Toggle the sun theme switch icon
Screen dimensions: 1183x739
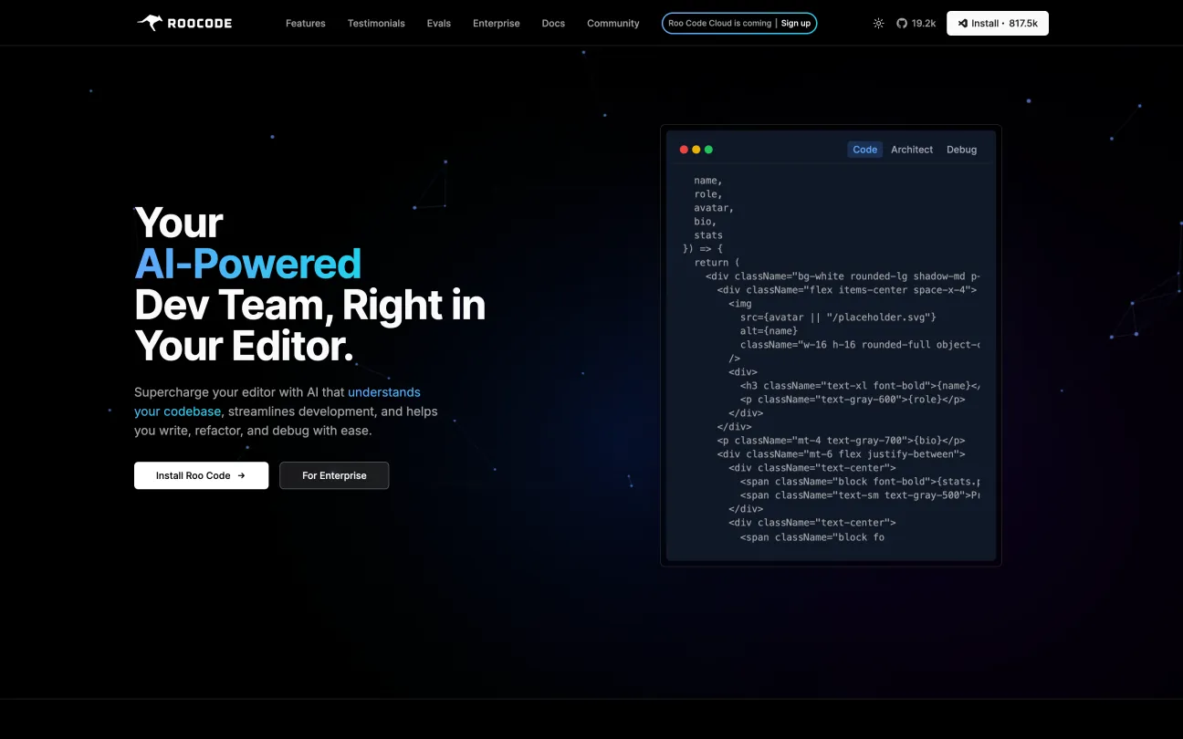tap(878, 24)
